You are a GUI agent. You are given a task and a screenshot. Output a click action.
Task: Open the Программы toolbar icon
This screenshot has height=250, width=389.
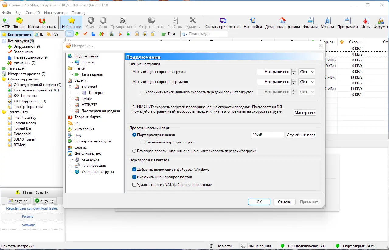[x=347, y=23]
